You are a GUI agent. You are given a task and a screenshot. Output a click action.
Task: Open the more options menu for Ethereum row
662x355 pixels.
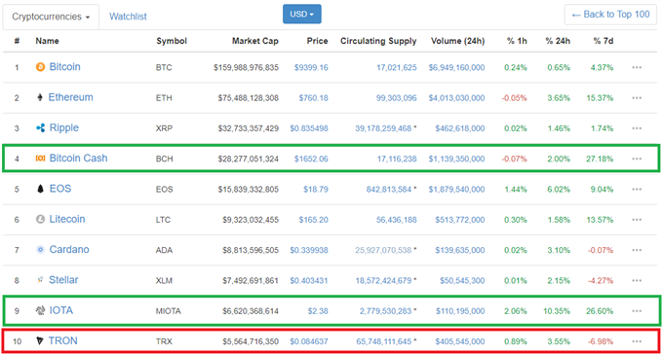pos(637,97)
